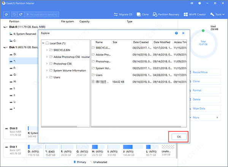
Task: Expand the $RECYCLE.BIN folder in tree
Action: click(47, 50)
